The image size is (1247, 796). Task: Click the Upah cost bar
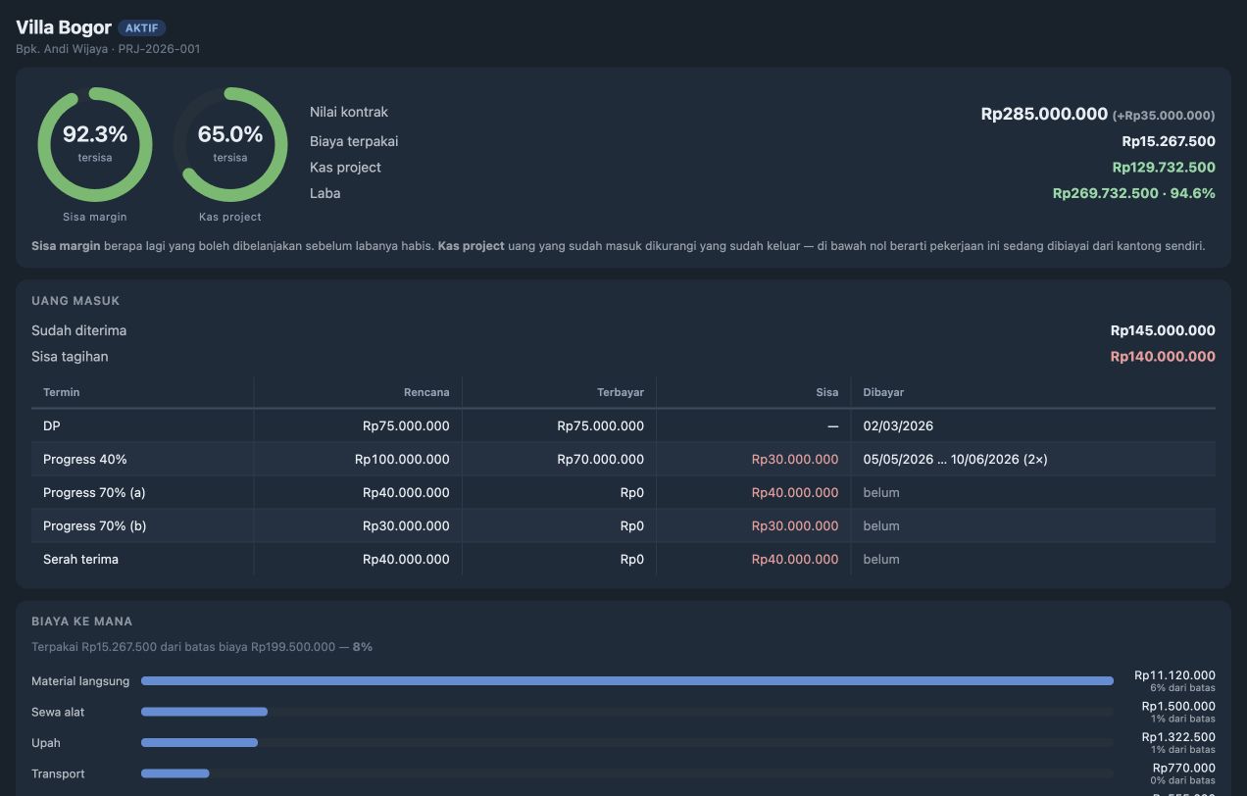tap(627, 743)
